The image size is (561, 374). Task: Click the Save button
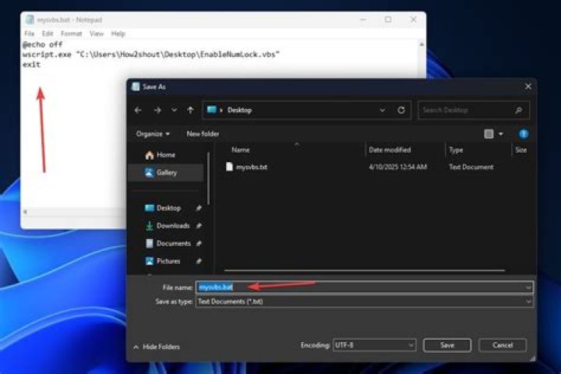click(447, 345)
